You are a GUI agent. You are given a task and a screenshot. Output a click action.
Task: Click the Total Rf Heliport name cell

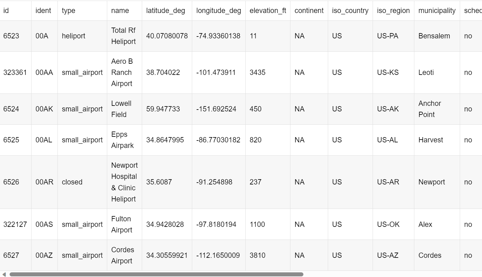(124, 36)
